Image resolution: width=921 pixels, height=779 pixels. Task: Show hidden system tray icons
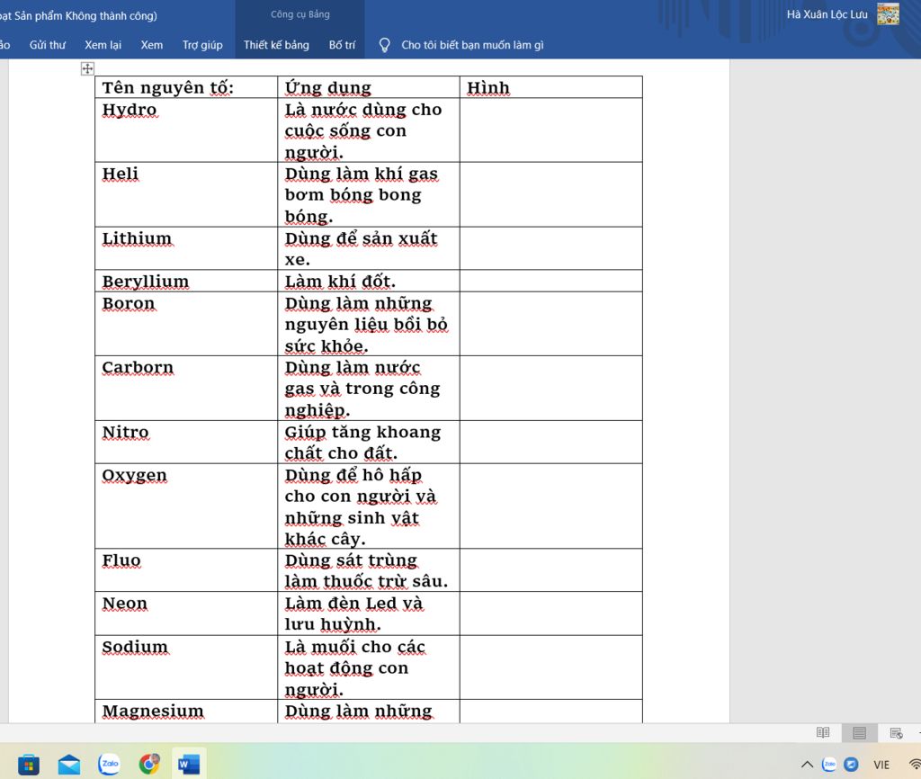click(807, 765)
